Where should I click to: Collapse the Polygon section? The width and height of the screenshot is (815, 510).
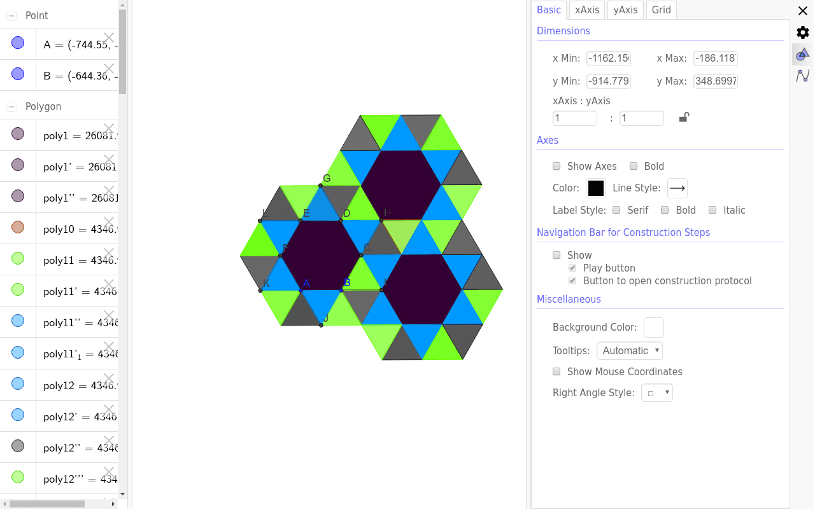11,107
